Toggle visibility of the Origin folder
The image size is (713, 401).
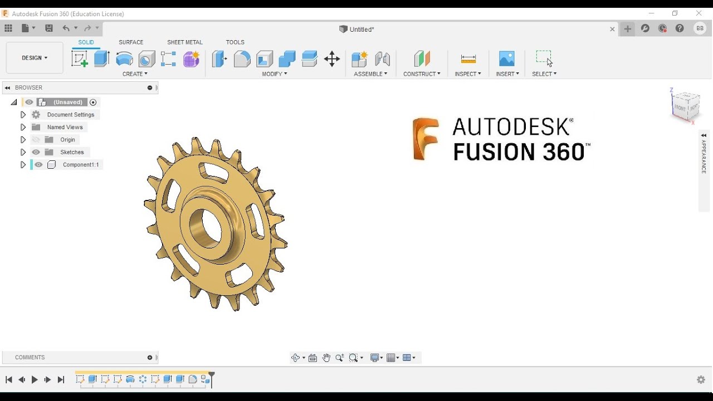(36, 139)
